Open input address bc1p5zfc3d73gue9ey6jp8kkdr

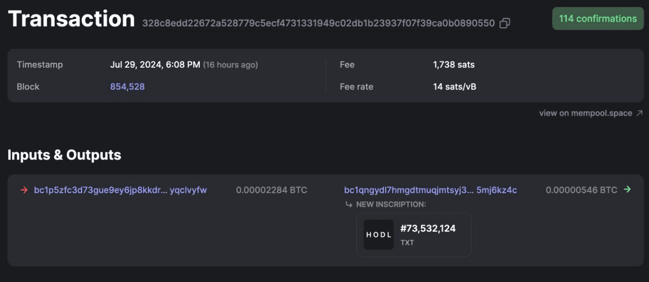[x=120, y=190]
